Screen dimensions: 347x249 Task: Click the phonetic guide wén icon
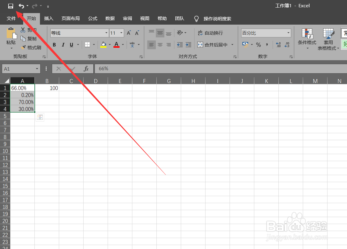click(132, 45)
